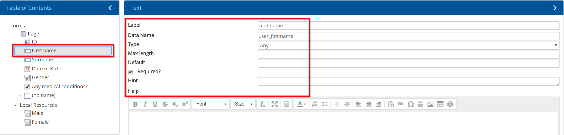
Task: Open the text color picker
Action: [301, 104]
